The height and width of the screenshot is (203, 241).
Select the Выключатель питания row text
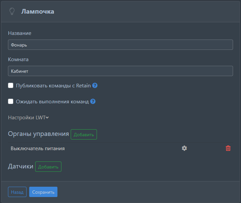[38, 149]
